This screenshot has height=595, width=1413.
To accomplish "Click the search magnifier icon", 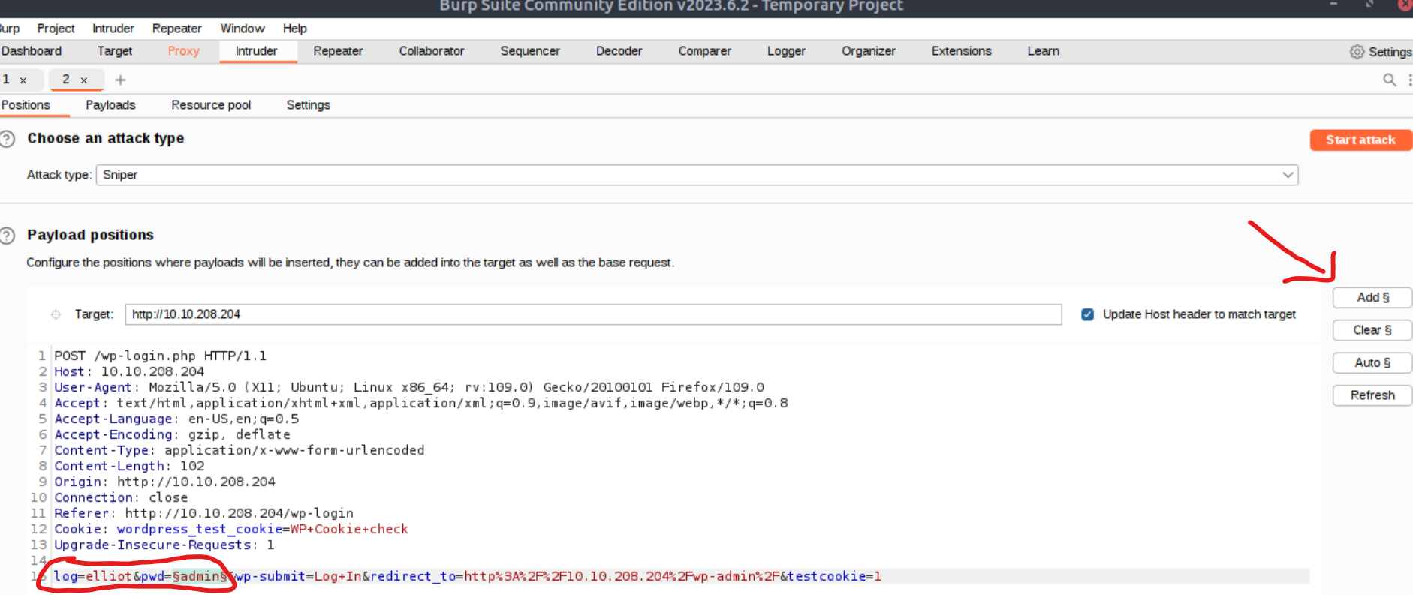I will (1390, 80).
